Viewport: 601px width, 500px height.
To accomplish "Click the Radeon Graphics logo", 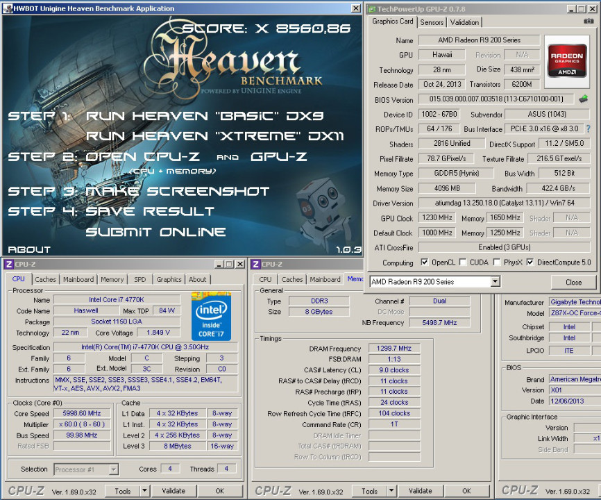I will click(x=567, y=61).
